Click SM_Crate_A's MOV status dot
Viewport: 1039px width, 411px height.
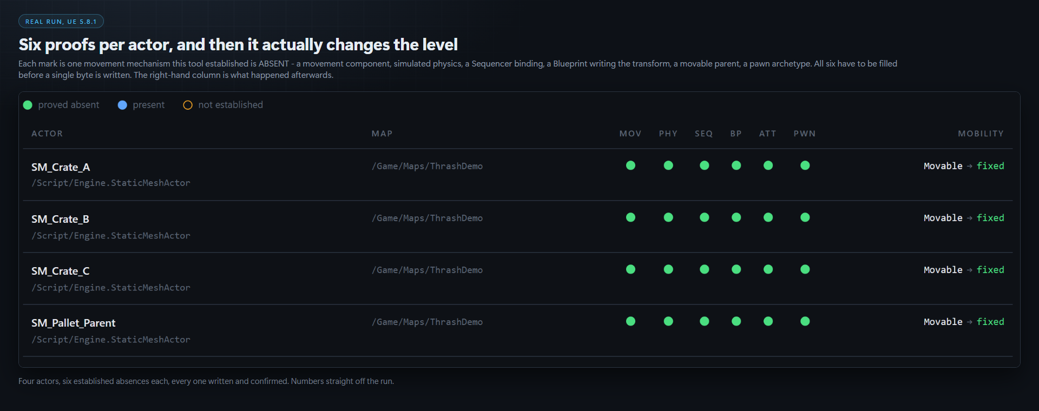click(x=630, y=165)
